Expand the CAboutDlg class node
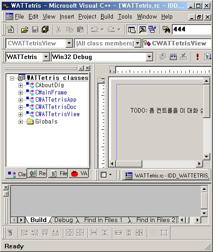 click(20, 85)
